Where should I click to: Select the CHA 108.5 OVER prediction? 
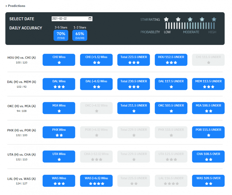(x=208, y=157)
